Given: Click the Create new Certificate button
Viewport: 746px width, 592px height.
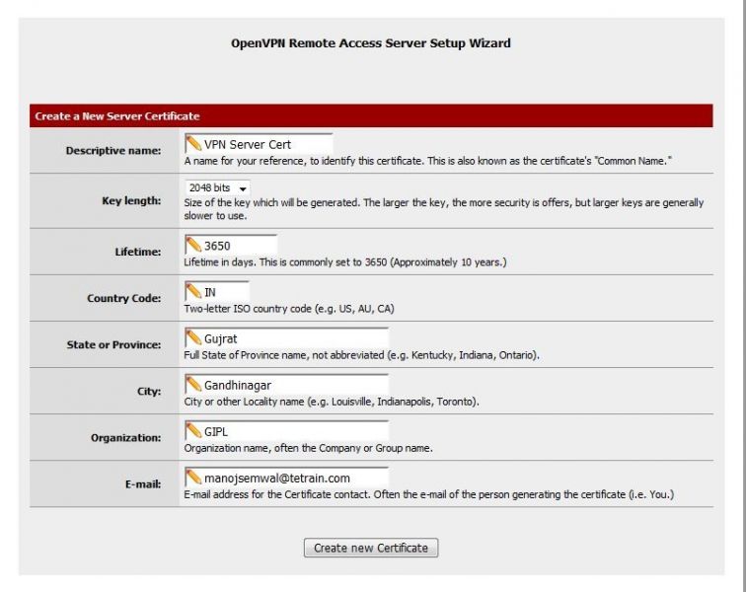Looking at the screenshot, I should pos(371,548).
